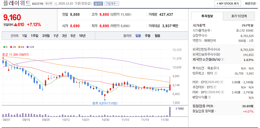
Task: Select the 1년 line chart period
Action: pyautogui.click(x=56, y=36)
